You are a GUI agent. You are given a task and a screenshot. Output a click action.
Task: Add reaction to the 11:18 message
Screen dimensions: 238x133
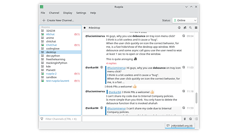click(184, 91)
